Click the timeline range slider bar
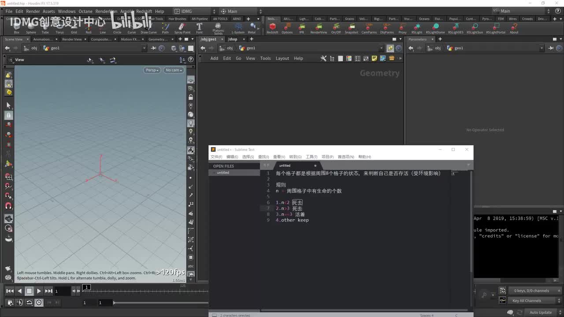 161,302
